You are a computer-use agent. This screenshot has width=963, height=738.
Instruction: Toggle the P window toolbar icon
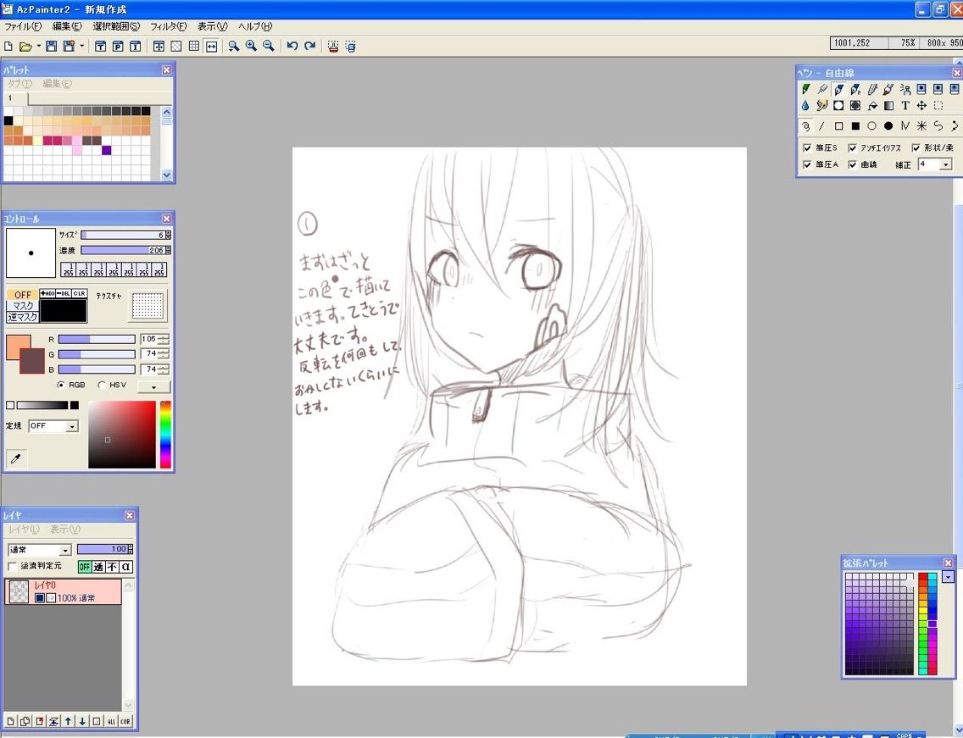(118, 46)
